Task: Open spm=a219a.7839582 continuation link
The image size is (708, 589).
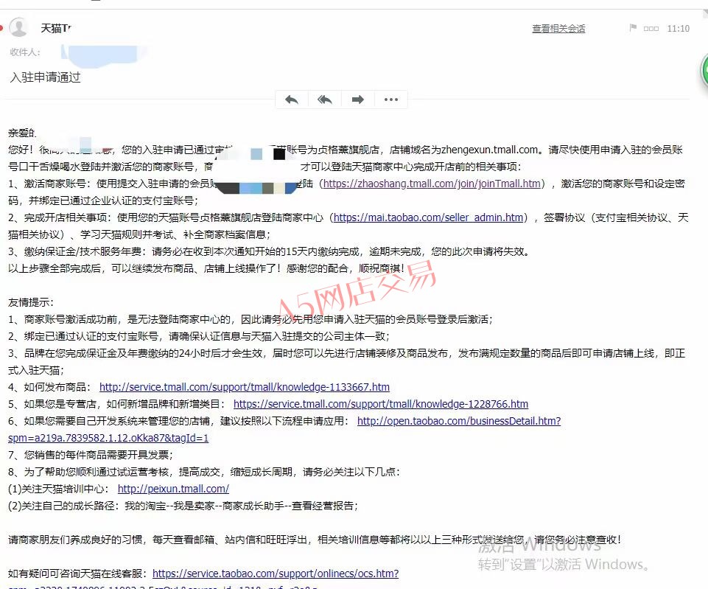Action: point(108,438)
